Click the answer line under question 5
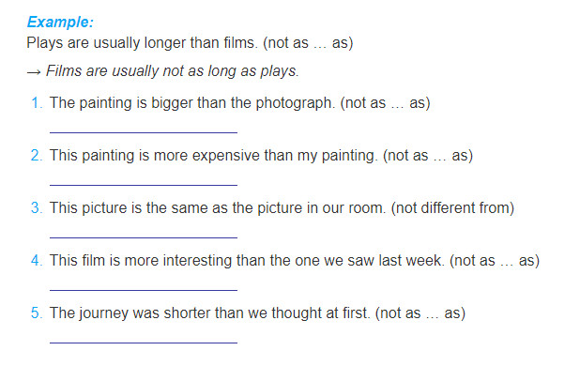The height and width of the screenshot is (366, 580). (144, 343)
